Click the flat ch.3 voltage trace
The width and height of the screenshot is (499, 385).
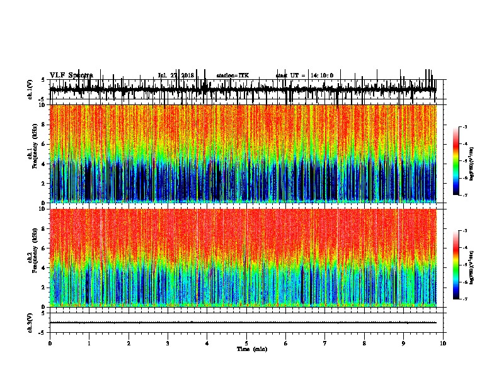pyautogui.click(x=243, y=323)
